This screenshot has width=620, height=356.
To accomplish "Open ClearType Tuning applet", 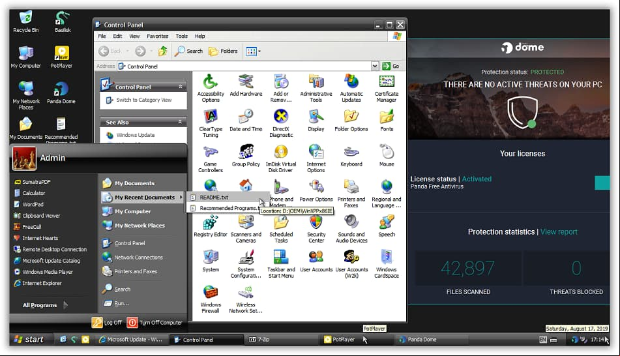I will [x=211, y=123].
